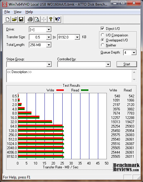Open a benchmark file via folder icon

tap(14, 19)
